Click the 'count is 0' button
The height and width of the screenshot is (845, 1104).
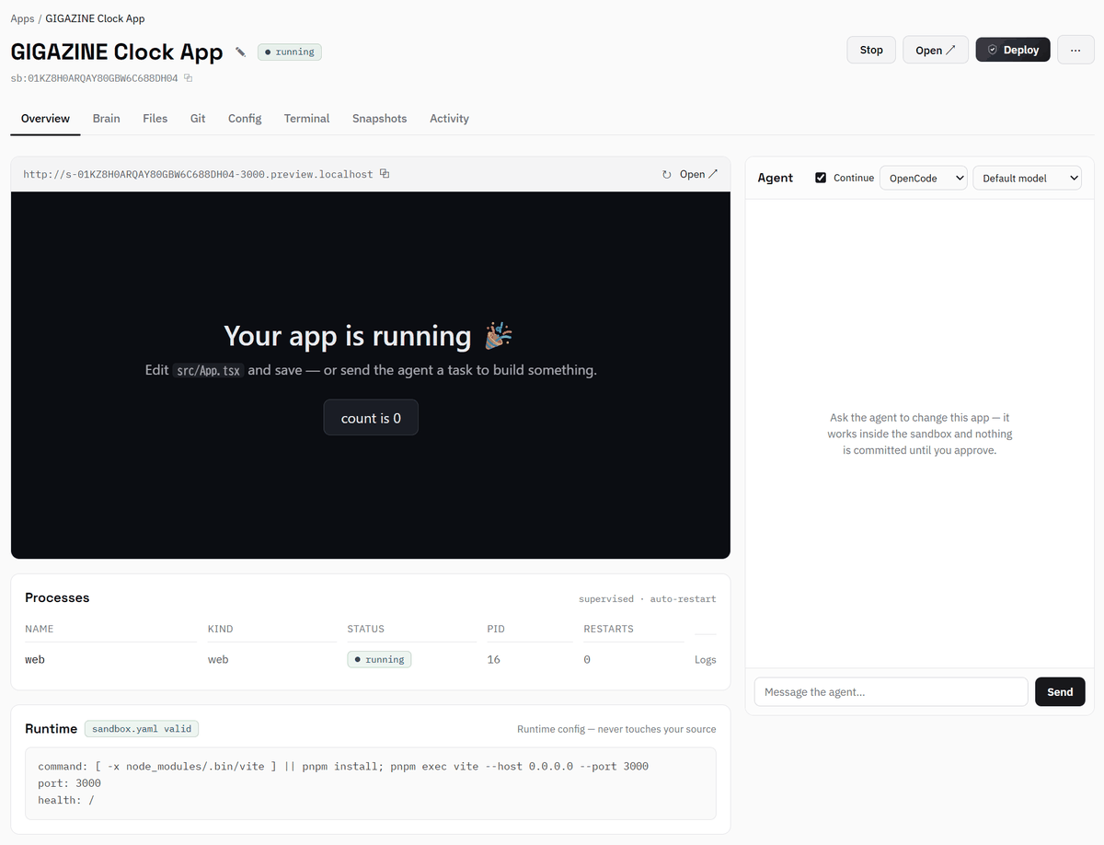click(371, 418)
